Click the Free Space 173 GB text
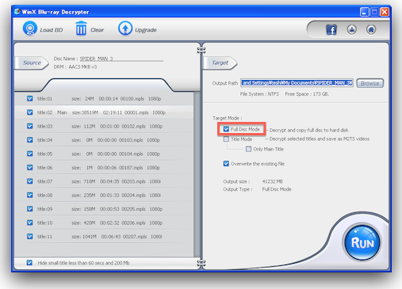The image size is (402, 289). [x=307, y=94]
